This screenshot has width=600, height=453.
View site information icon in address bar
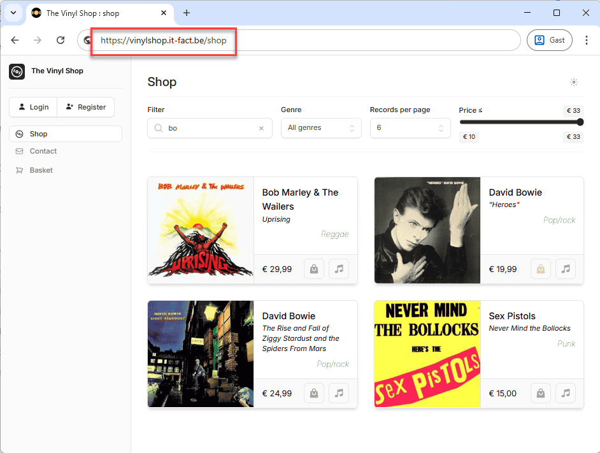point(88,40)
